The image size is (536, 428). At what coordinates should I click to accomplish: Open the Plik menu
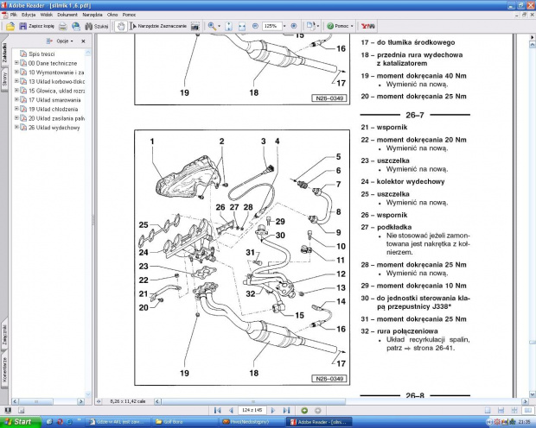click(14, 15)
